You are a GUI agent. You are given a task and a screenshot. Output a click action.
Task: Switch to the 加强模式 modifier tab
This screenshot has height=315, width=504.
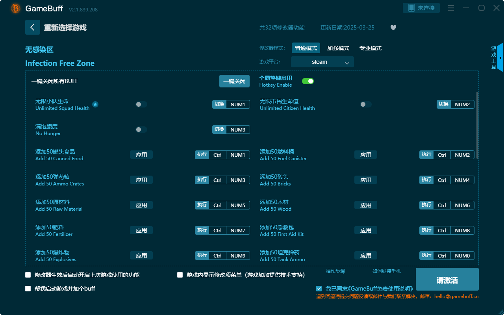click(x=338, y=48)
